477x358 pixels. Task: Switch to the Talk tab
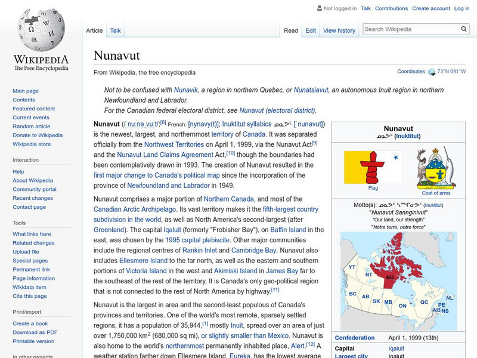(115, 30)
